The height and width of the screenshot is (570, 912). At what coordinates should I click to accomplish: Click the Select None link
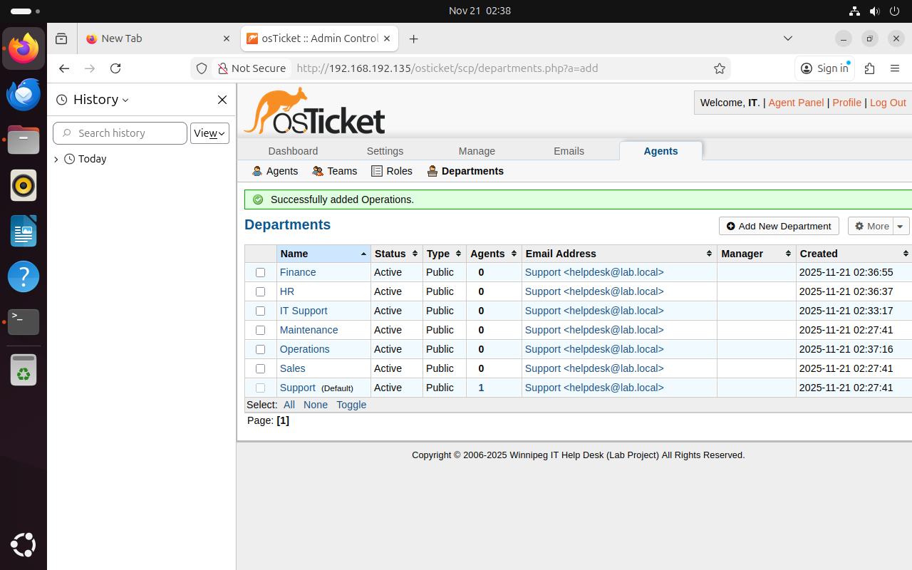click(x=316, y=405)
